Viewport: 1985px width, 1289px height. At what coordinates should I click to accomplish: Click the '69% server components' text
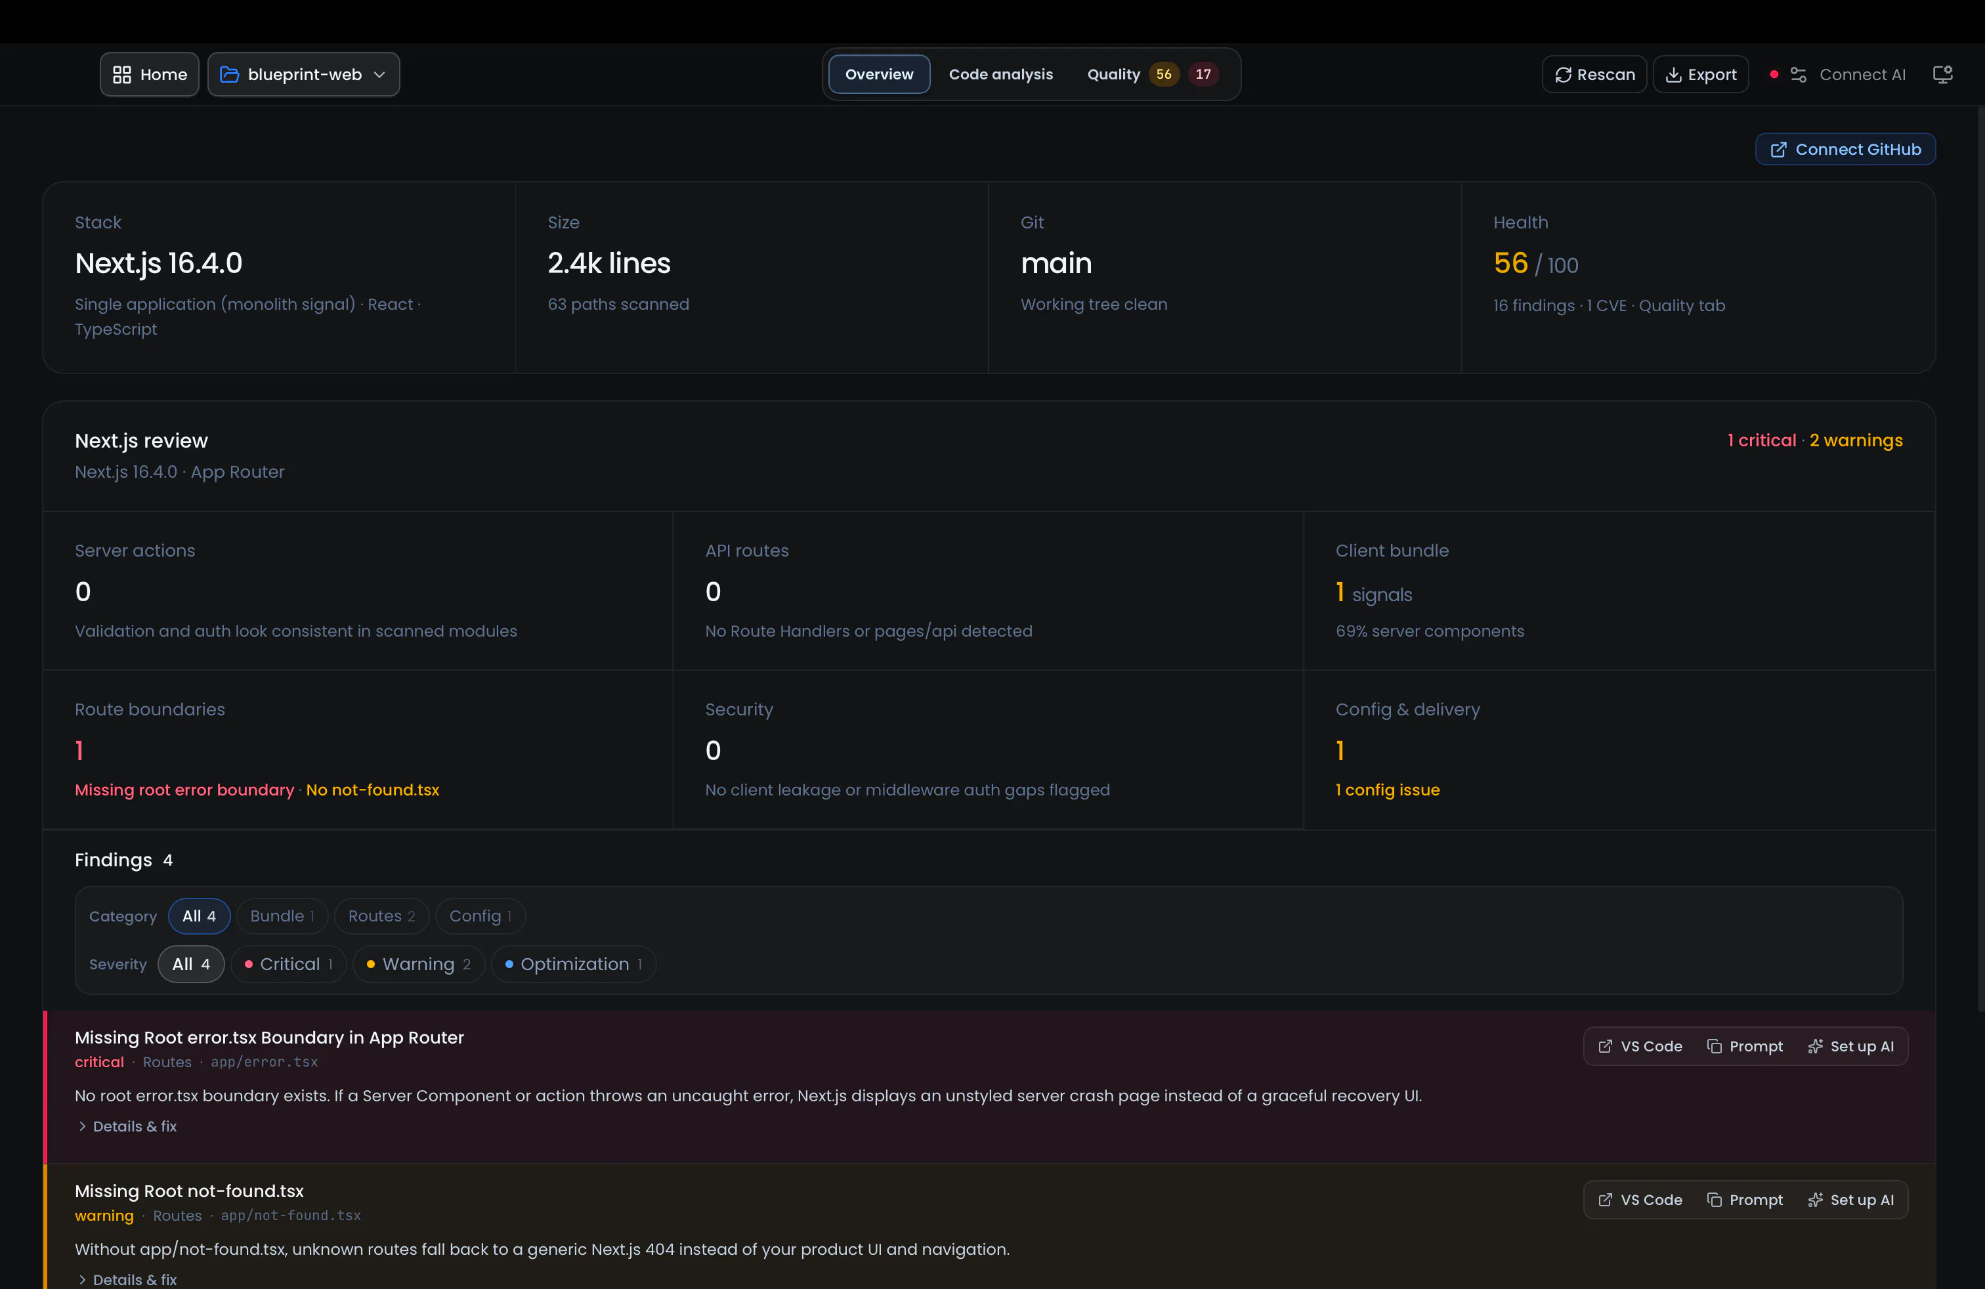pos(1430,631)
